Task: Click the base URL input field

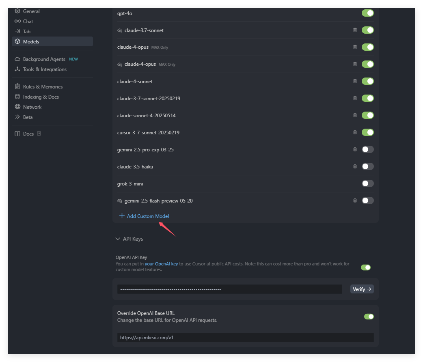Action: [246, 338]
